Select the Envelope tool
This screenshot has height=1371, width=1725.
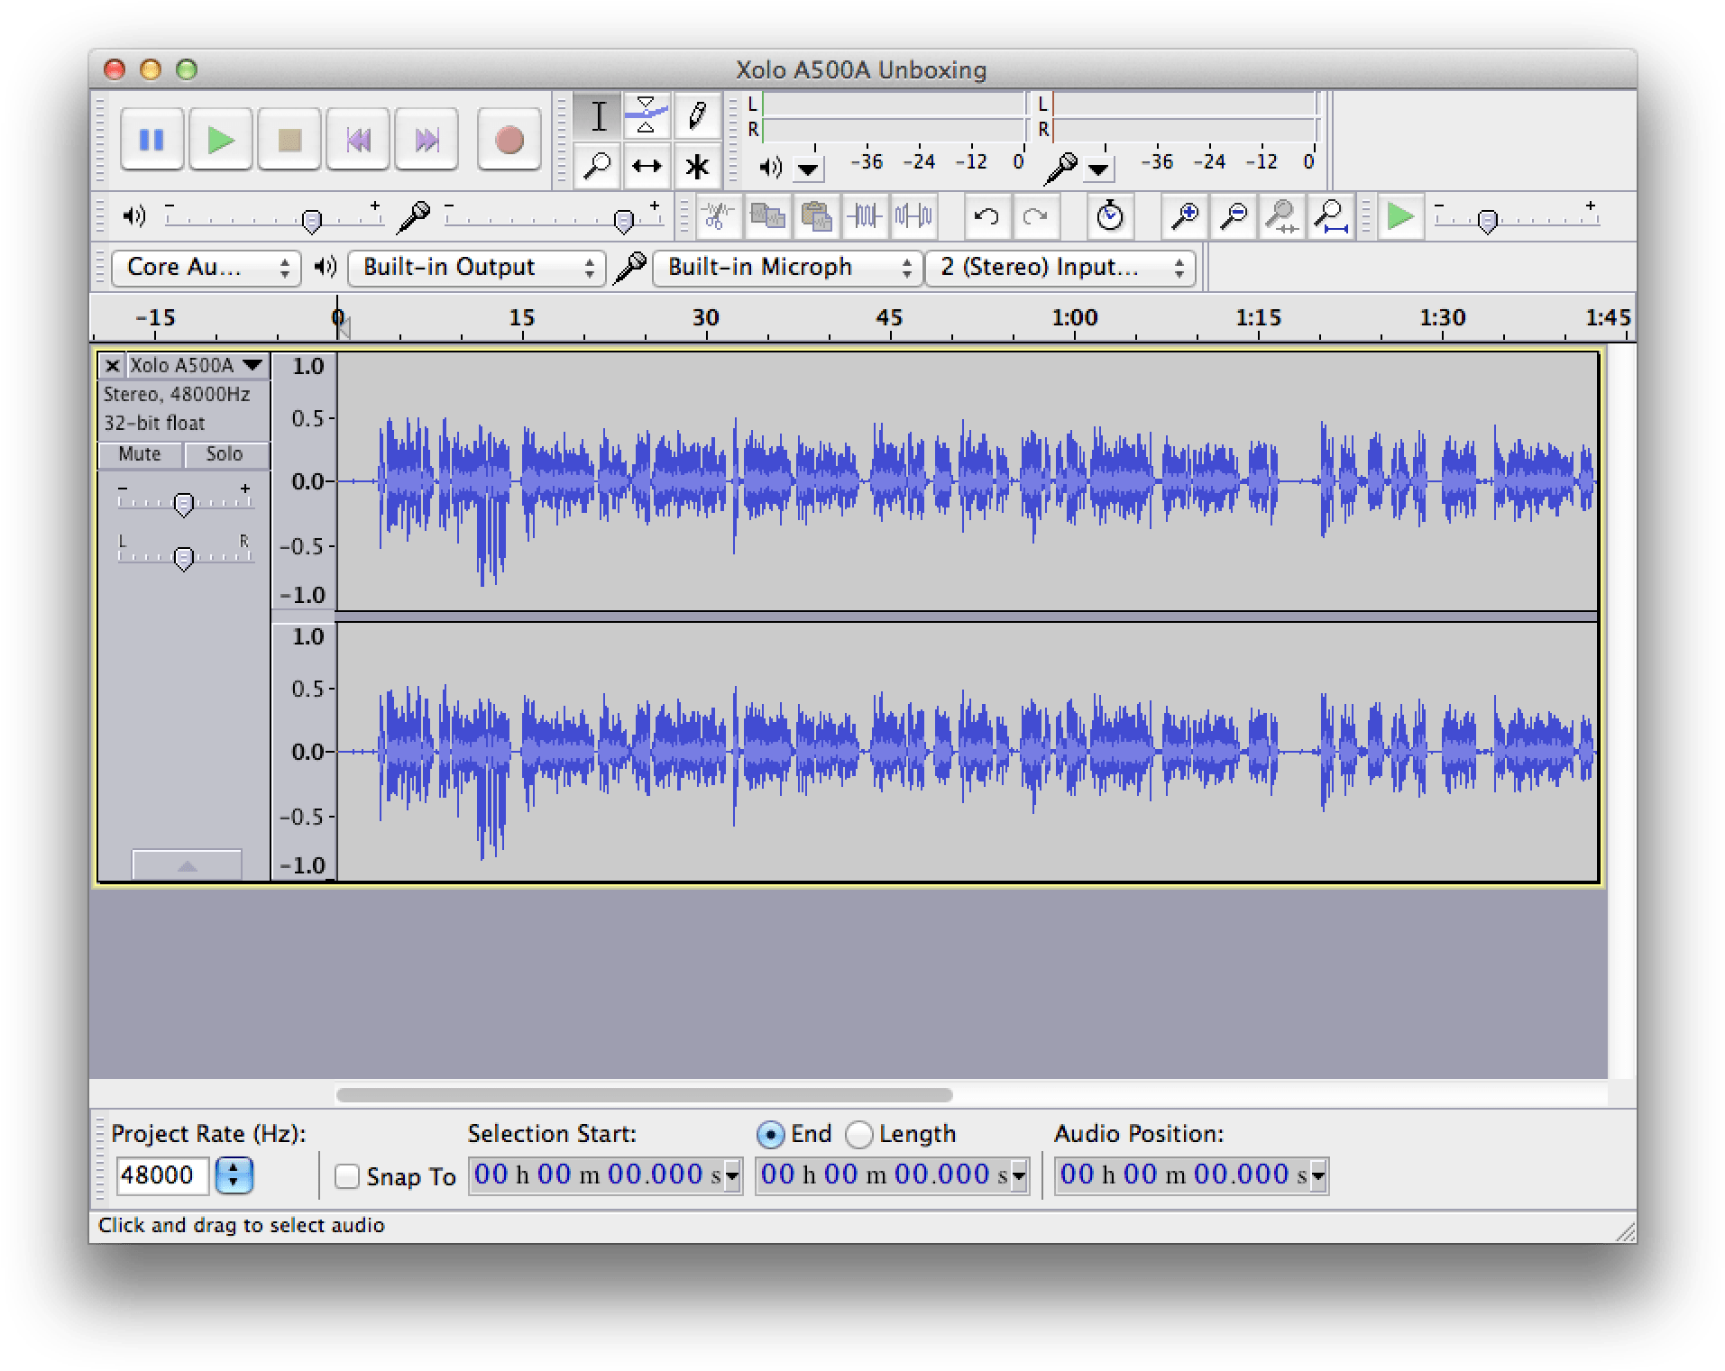(x=647, y=115)
